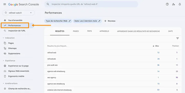Open the notifications bell
This screenshot has height=93, width=185.
click(180, 4)
